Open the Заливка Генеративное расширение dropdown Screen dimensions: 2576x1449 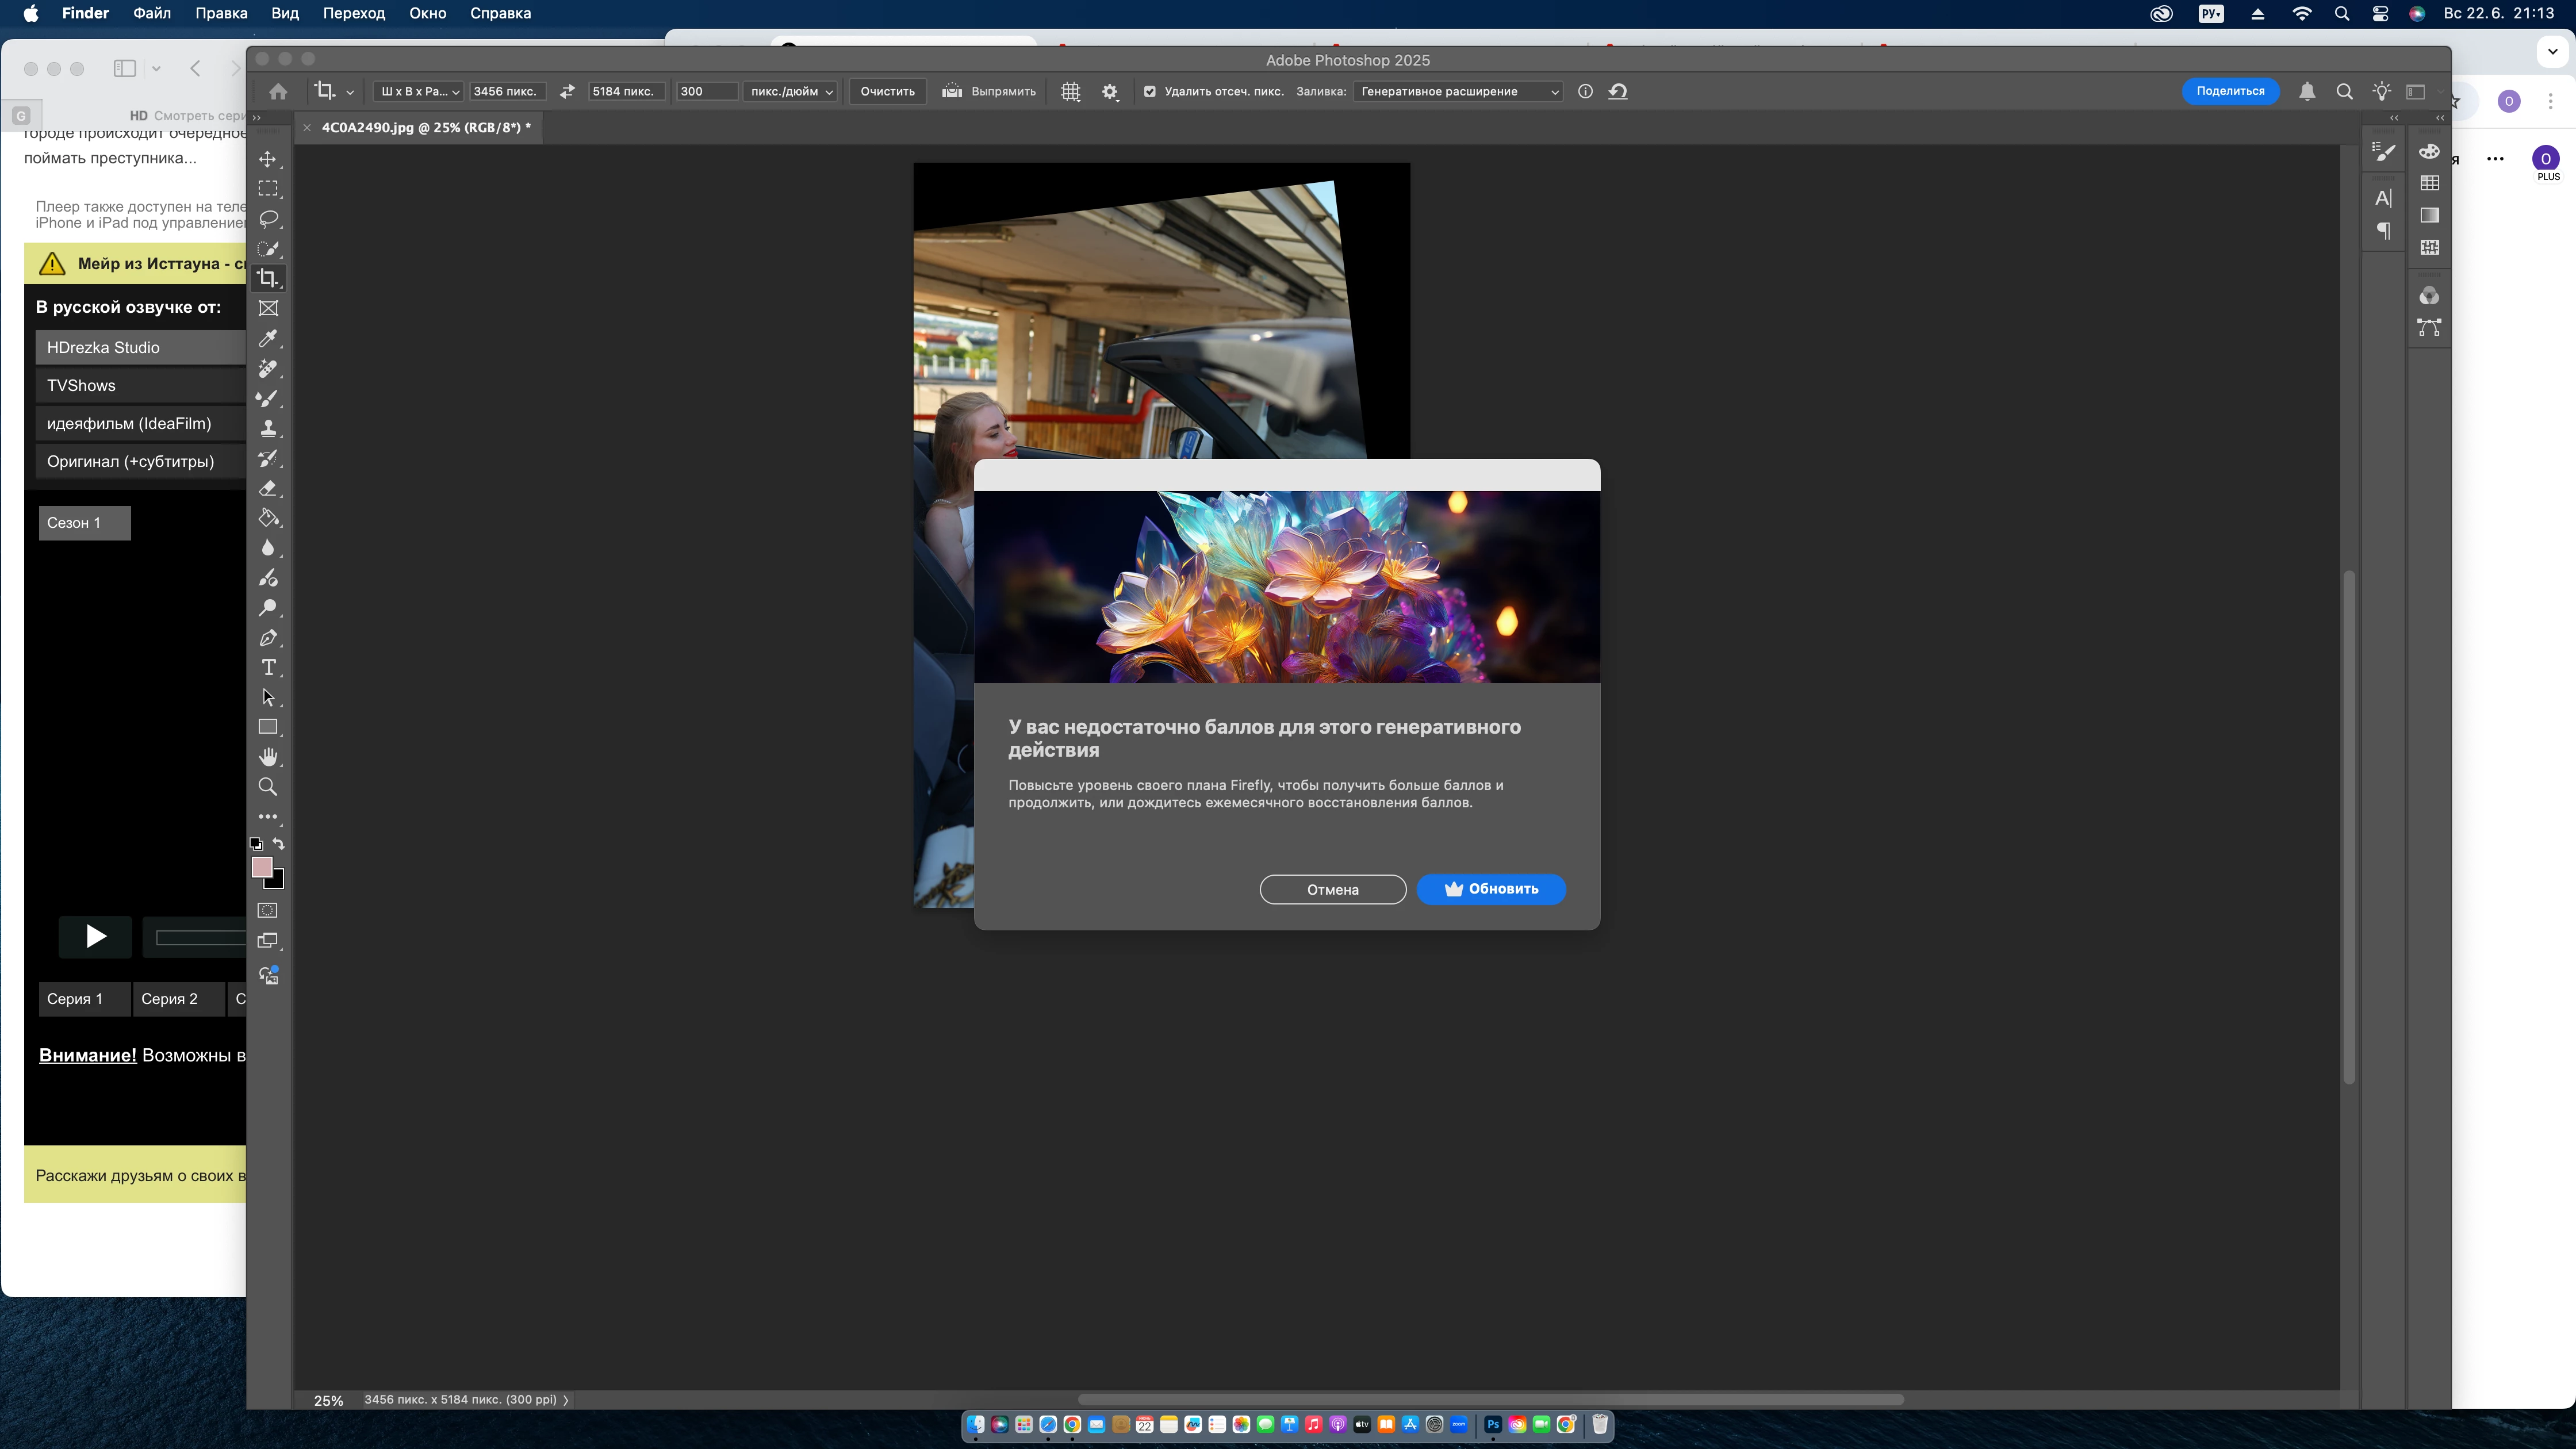pos(1458,91)
